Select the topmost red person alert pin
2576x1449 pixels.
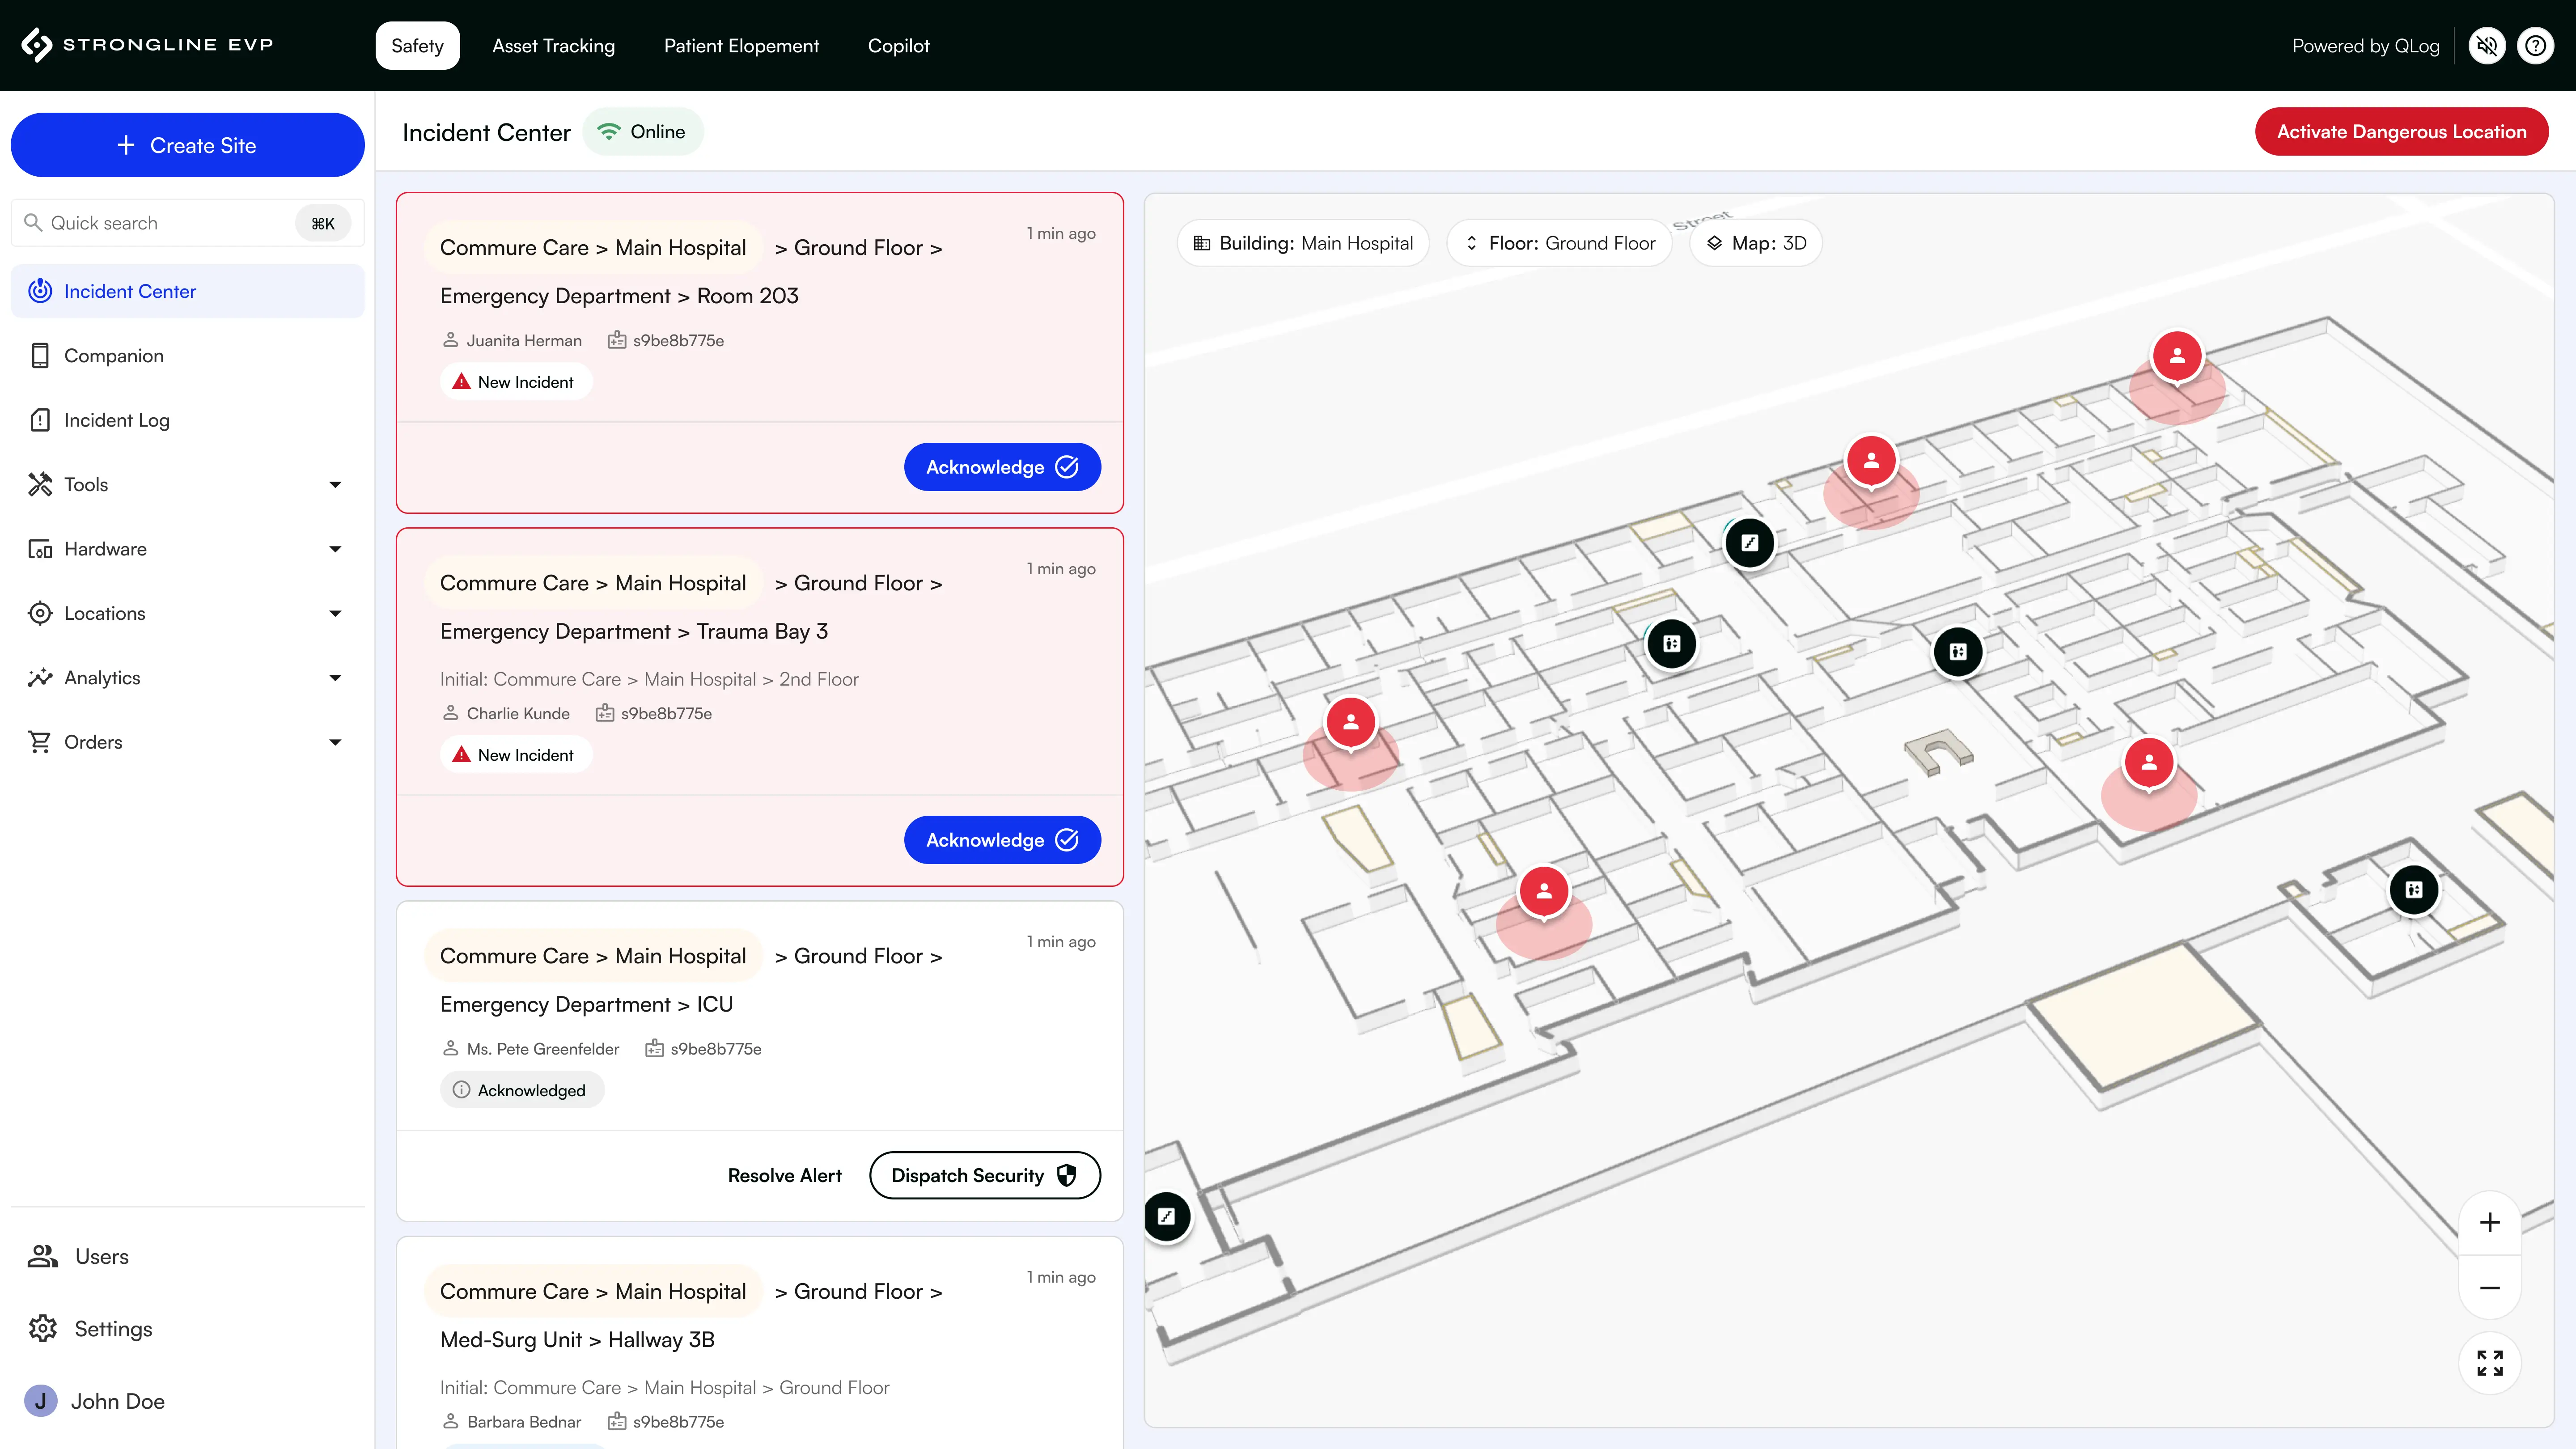tap(2177, 356)
